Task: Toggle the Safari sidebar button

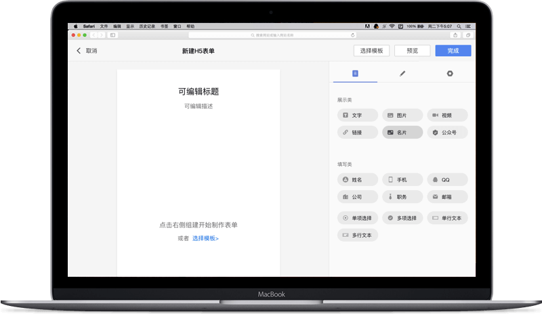Action: pyautogui.click(x=112, y=35)
